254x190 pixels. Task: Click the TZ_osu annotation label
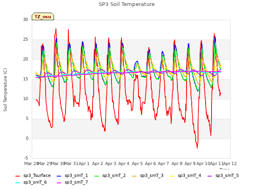click(43, 17)
